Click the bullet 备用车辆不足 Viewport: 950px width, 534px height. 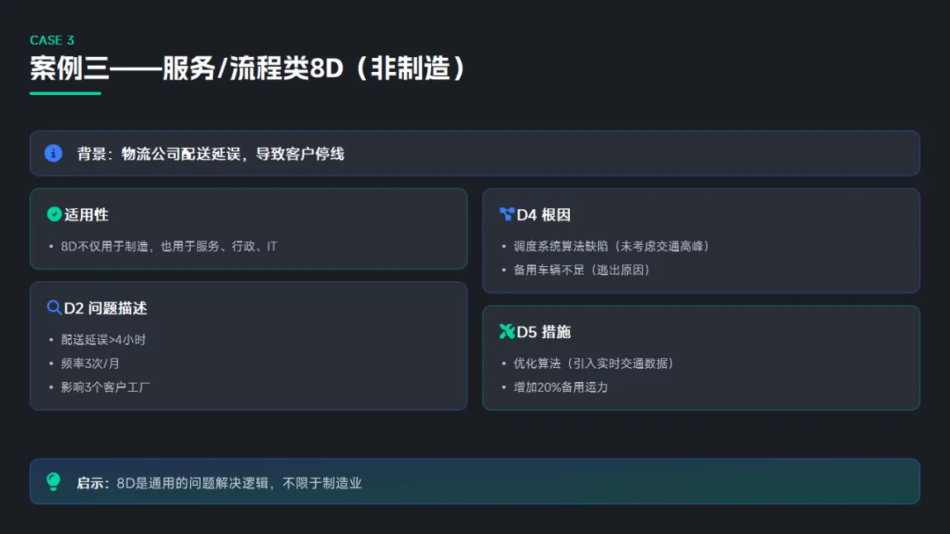(x=581, y=270)
